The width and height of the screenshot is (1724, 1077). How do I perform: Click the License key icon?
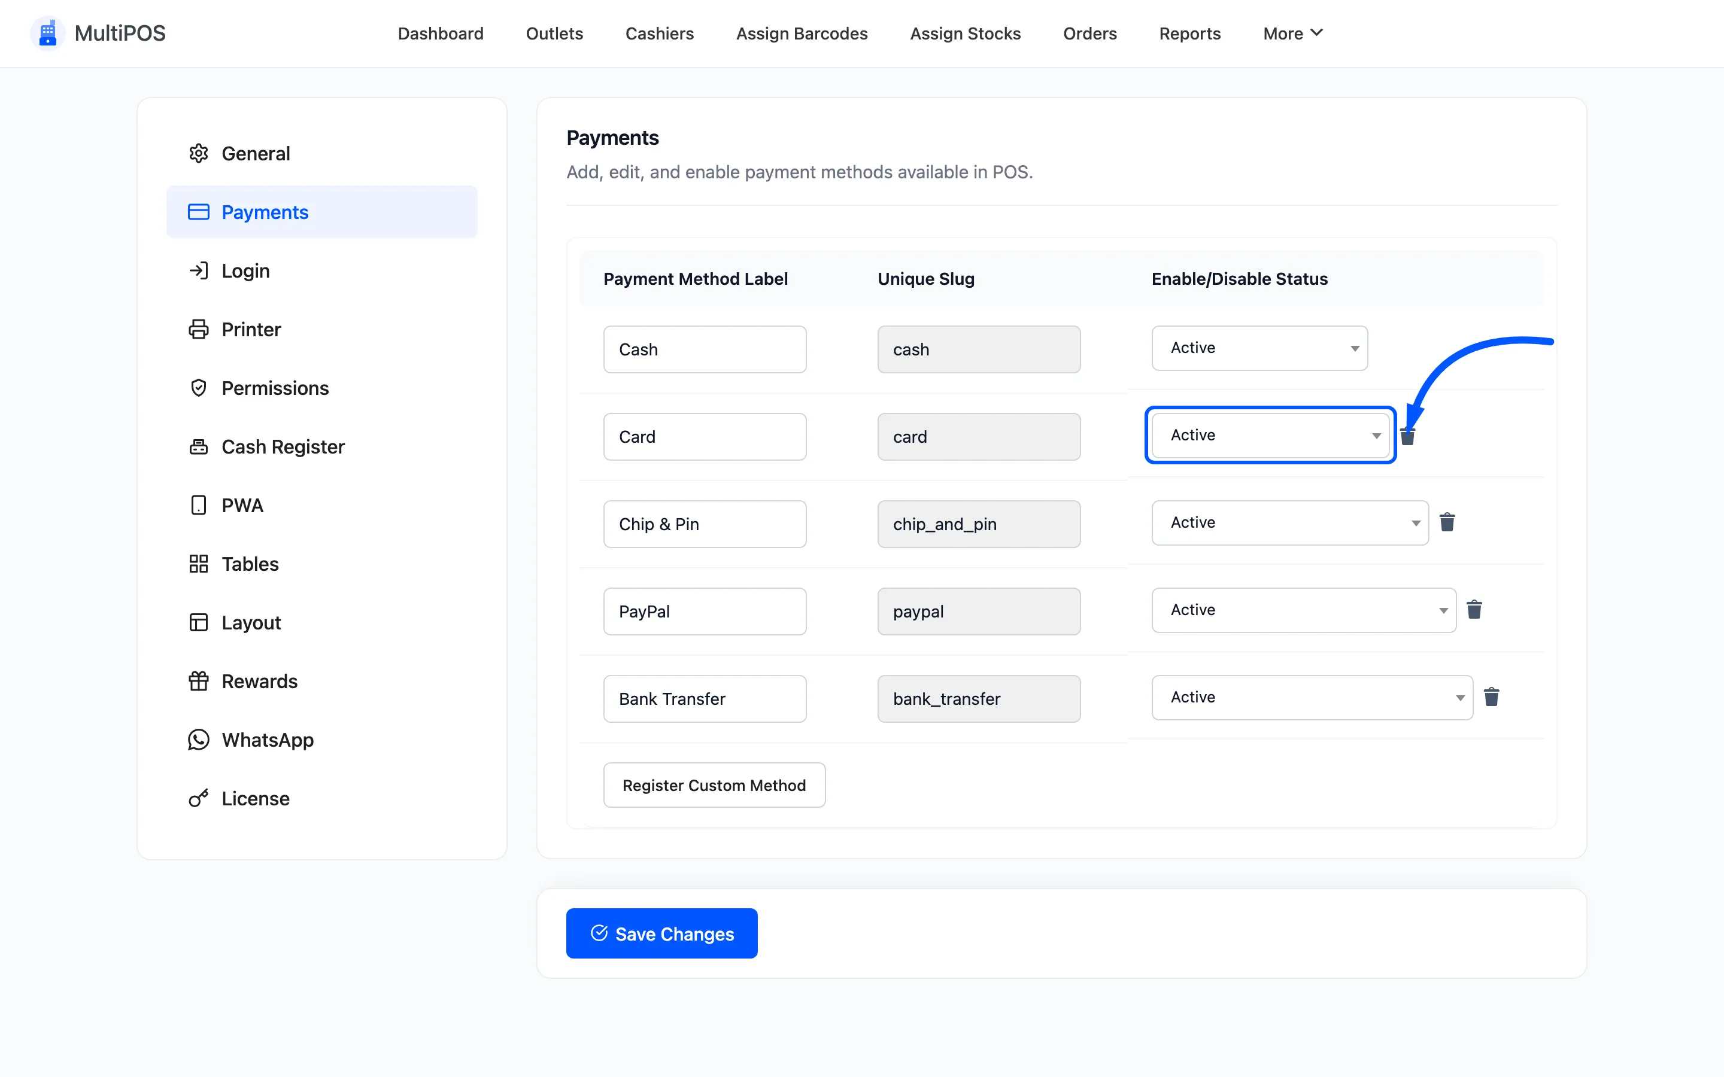click(198, 798)
